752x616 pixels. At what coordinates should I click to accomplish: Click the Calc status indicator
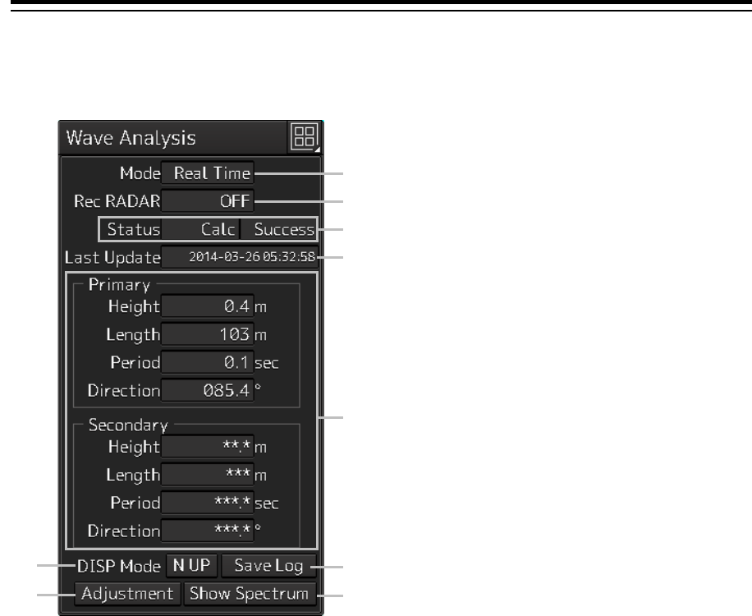200,229
